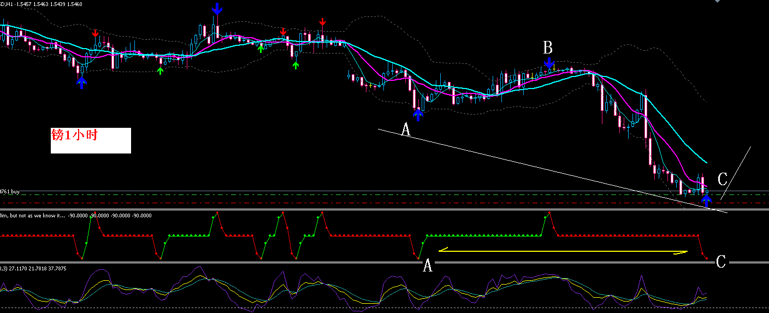The image size is (769, 313).
Task: Click the large blue down arrow above the highest candle
Action: tap(217, 9)
